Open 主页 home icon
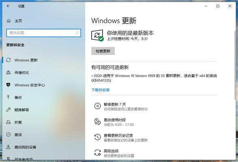The width and height of the screenshot is (238, 162). coord(9,21)
